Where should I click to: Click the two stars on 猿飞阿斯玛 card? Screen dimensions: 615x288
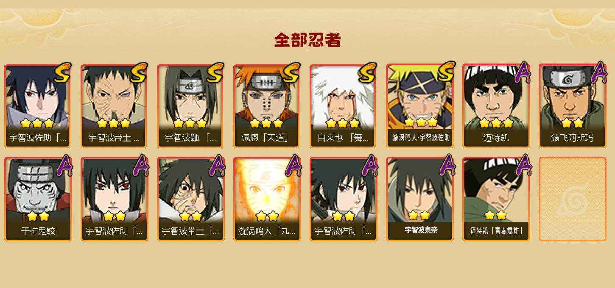[572, 123]
